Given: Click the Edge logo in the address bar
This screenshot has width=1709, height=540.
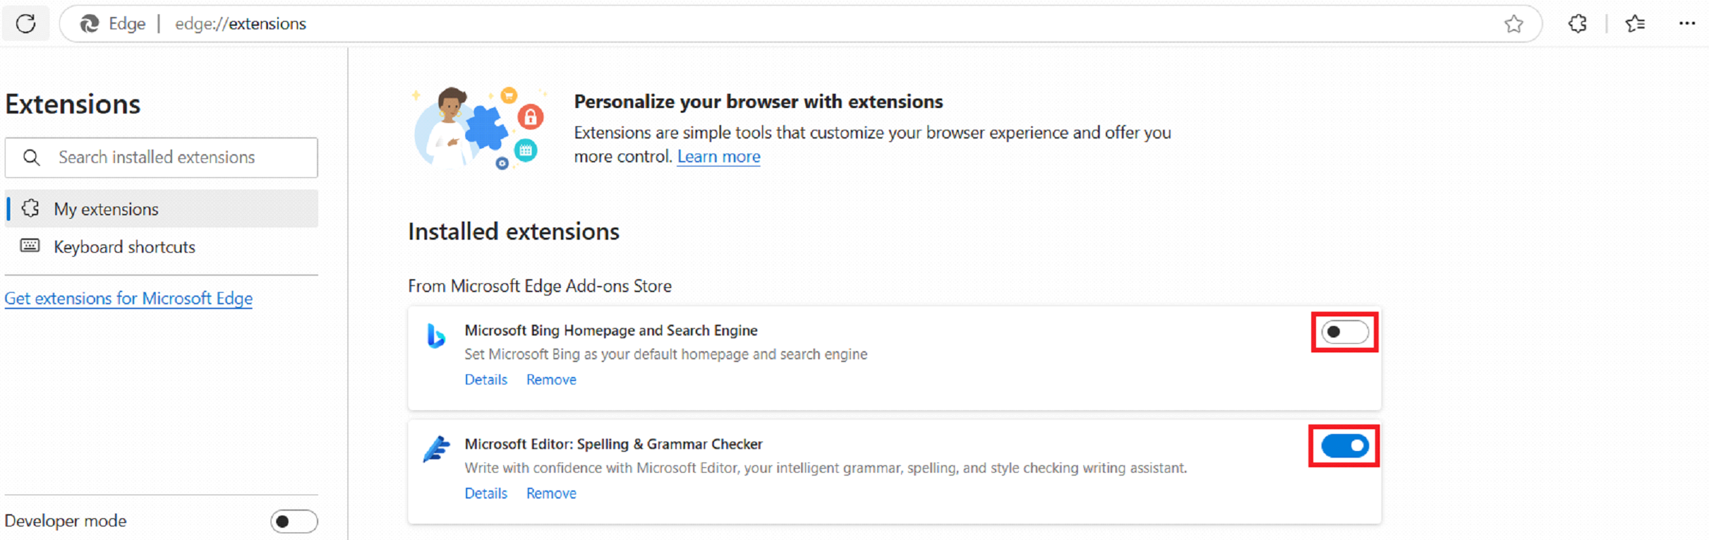Looking at the screenshot, I should point(89,24).
